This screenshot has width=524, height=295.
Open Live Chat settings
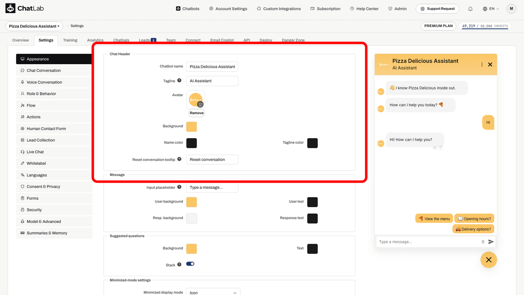pyautogui.click(x=54, y=152)
